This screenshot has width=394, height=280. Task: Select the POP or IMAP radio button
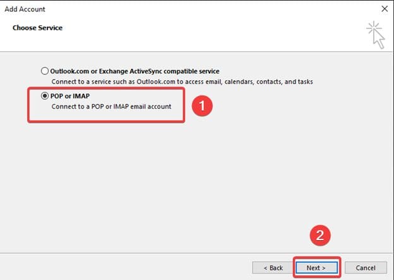(x=44, y=96)
